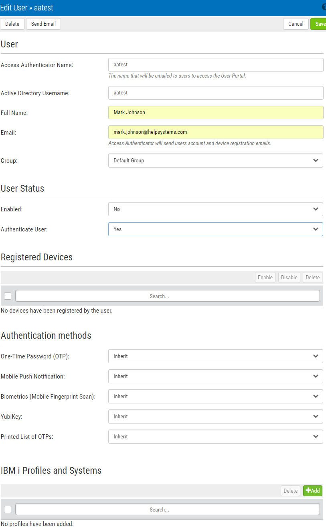This screenshot has height=530, width=326.
Task: Save the user changes
Action: 319,24
